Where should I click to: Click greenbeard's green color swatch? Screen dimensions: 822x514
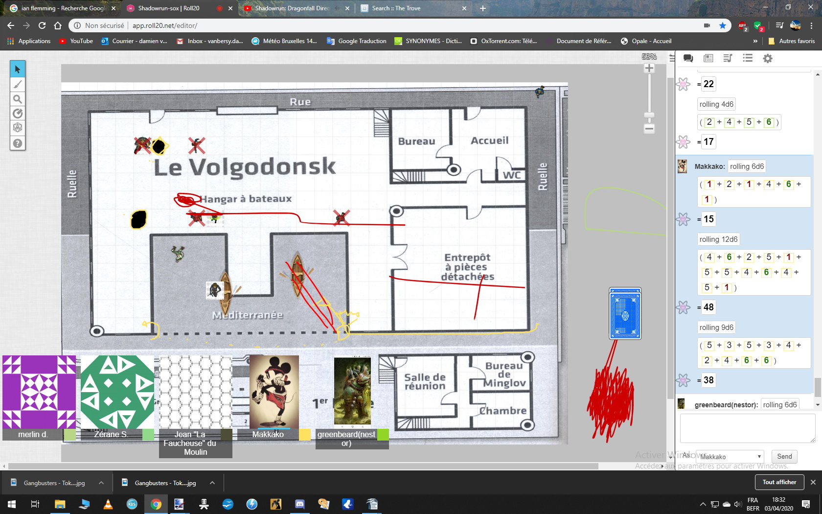coord(383,434)
